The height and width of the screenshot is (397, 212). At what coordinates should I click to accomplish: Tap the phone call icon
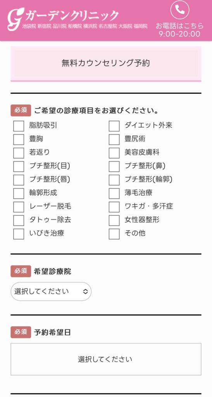[x=179, y=10]
